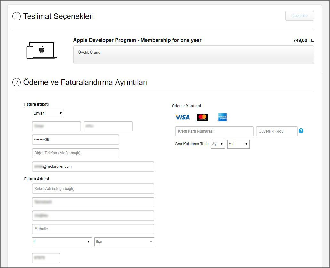Screen dimensions: 330x268
Task: Focus the Güvenlik Kodu field
Action: [x=277, y=131]
